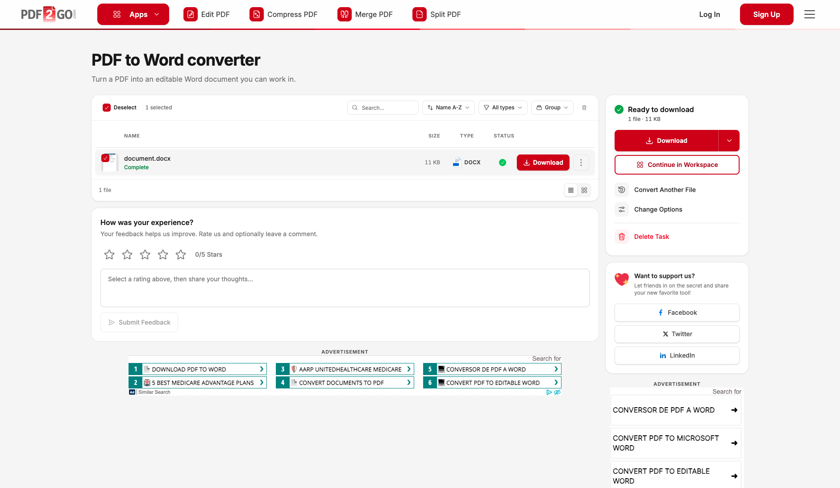Uncheck the document.docx row checkbox

(x=105, y=158)
